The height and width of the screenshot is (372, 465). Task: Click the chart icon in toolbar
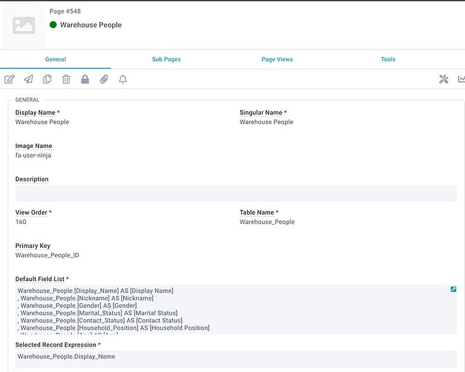click(x=462, y=79)
